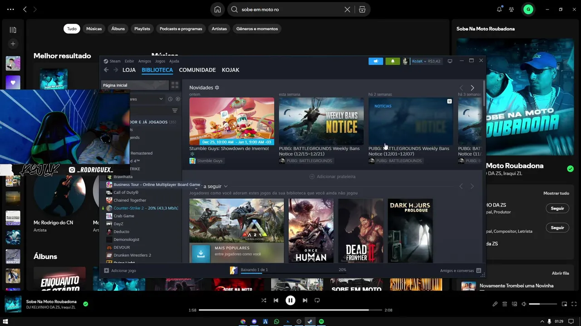The height and width of the screenshot is (326, 581).
Task: Open Ajuda menu in Steam
Action: pyautogui.click(x=174, y=61)
